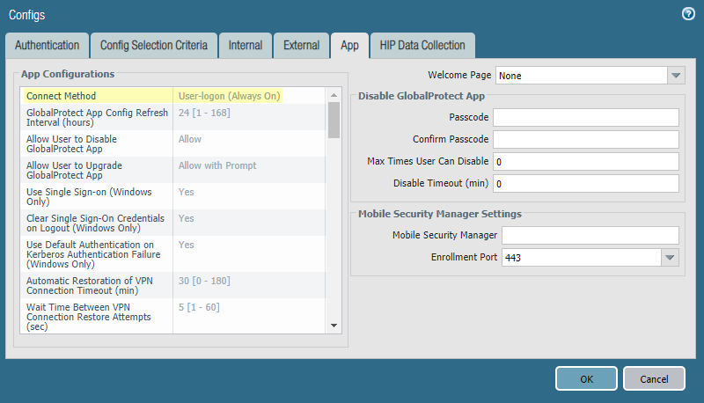Select the Connect Method row label
Screen dimensions: 704x403
pyautogui.click(x=61, y=96)
